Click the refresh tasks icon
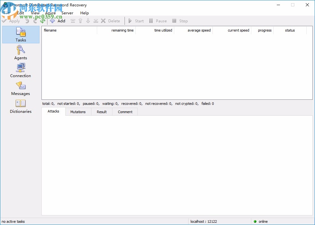Screen dimensions: 315x225 point(42,21)
